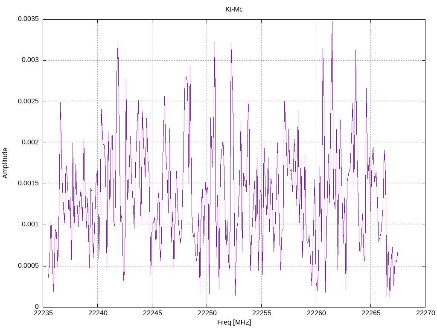Click the 22265 x-axis tick label
Screen dimensions: 437x328
click(x=371, y=313)
